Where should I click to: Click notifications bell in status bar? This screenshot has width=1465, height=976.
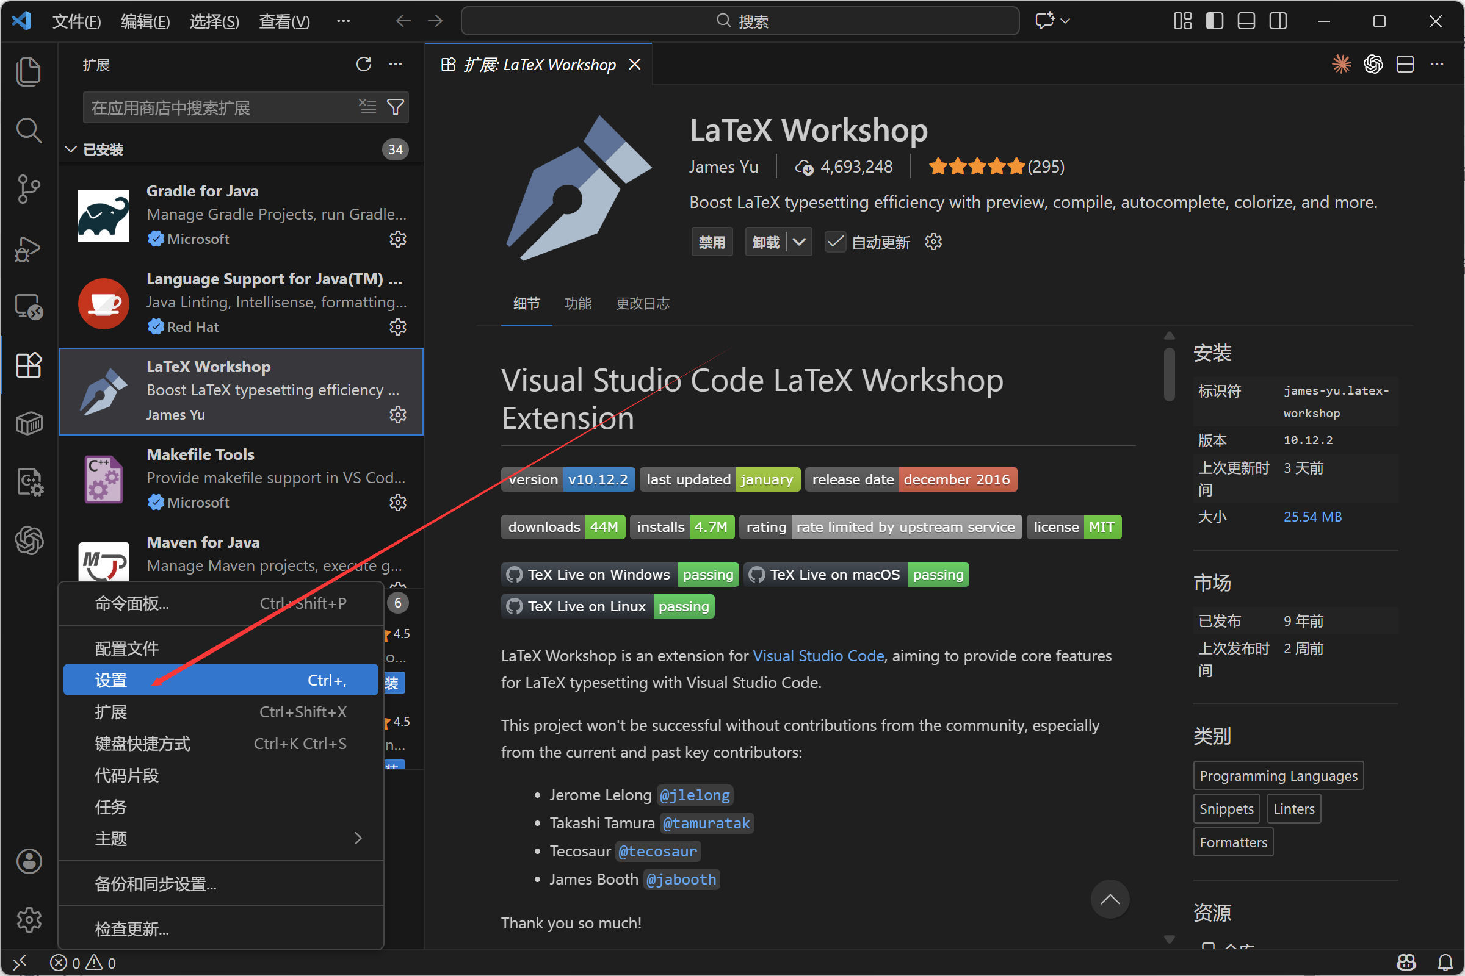tap(1445, 963)
